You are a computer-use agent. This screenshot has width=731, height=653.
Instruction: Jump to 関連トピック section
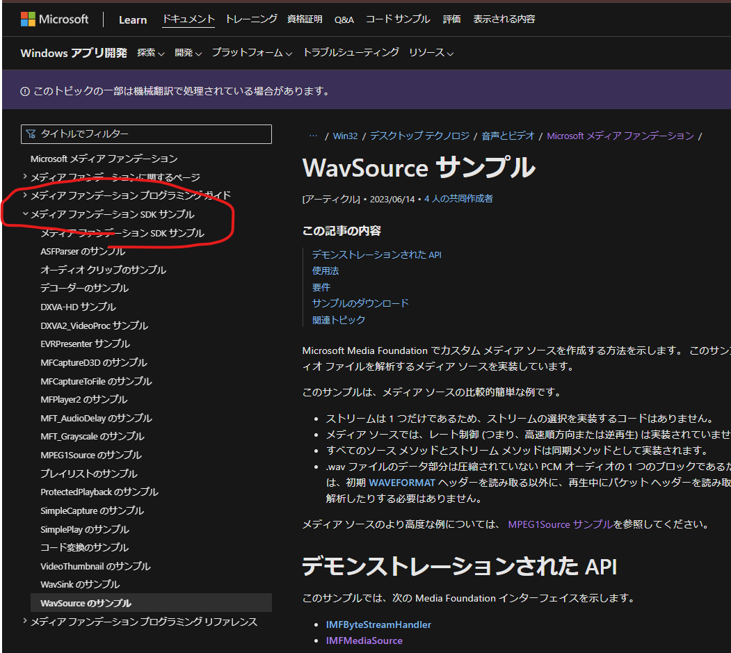tap(339, 320)
